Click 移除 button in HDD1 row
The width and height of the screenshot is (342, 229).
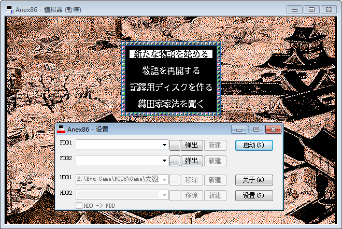click(192, 180)
